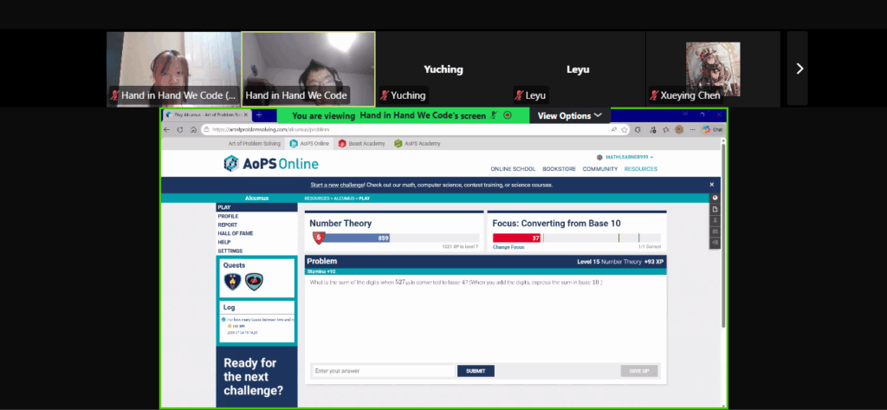This screenshot has width=887, height=410.
Task: Click the AoPS Online logo
Action: point(271,164)
